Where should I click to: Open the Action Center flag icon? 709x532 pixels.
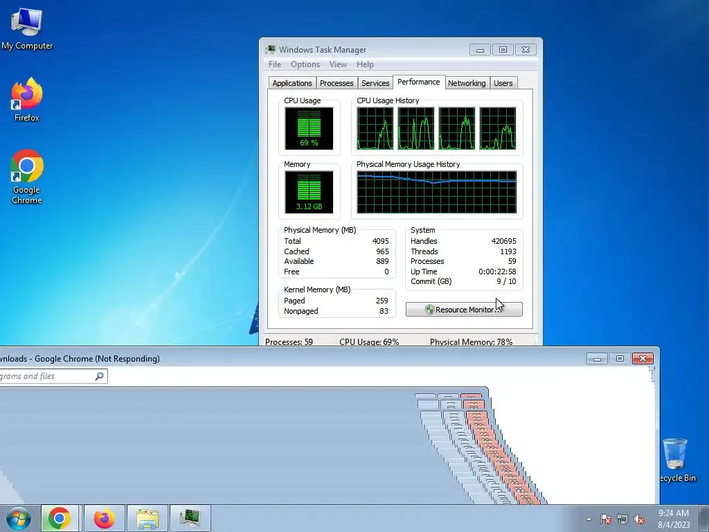pyautogui.click(x=605, y=519)
